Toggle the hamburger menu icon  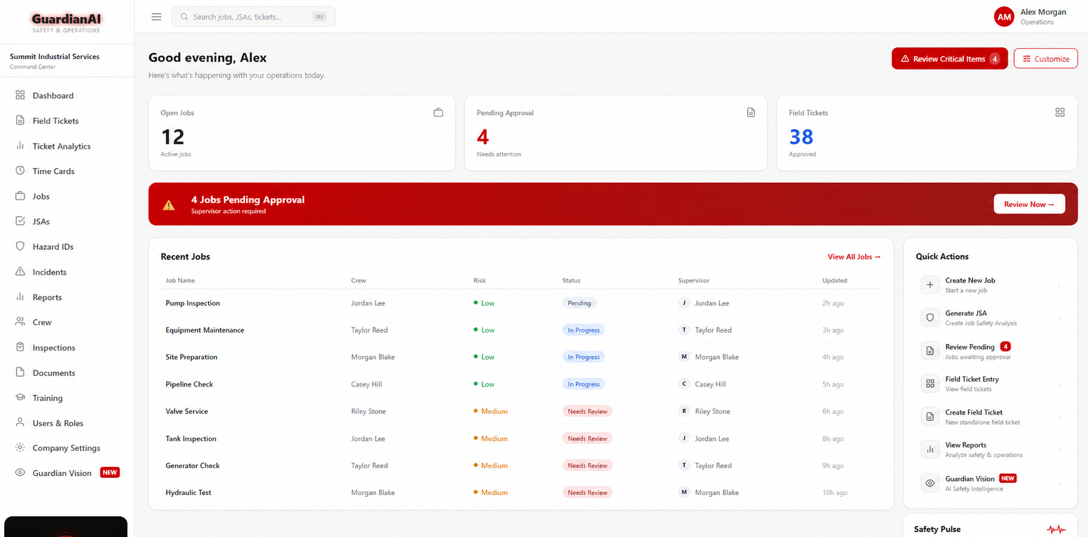[x=157, y=16]
